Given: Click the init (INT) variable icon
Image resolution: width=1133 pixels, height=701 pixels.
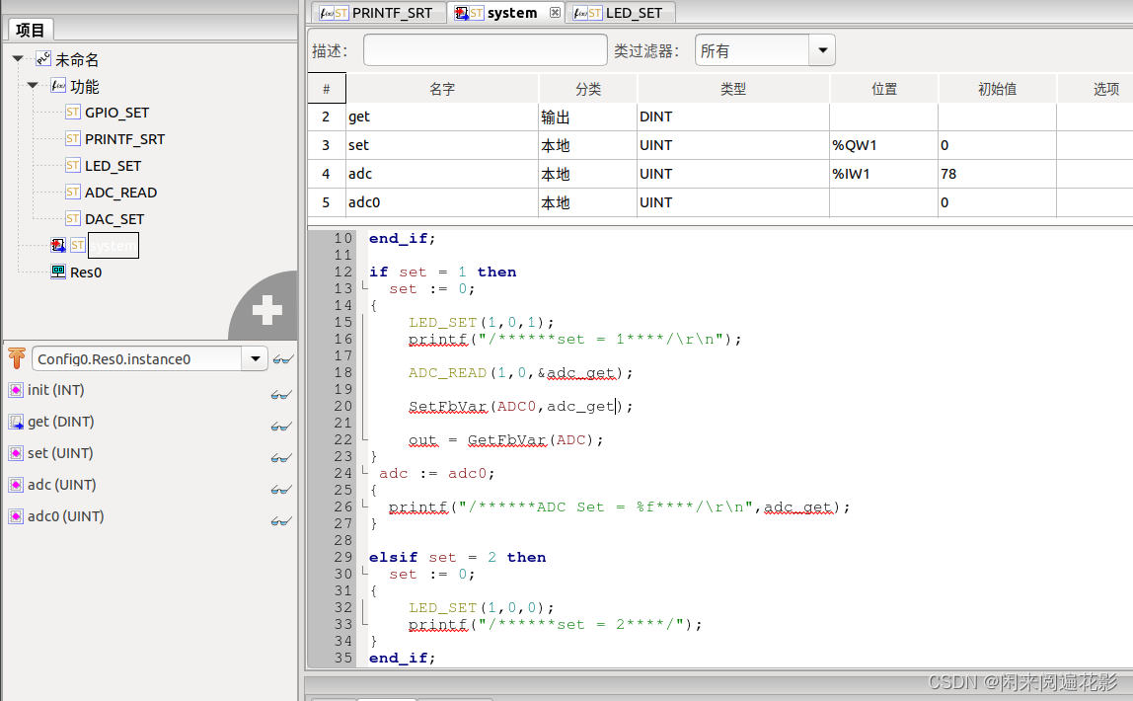Looking at the screenshot, I should [x=14, y=390].
